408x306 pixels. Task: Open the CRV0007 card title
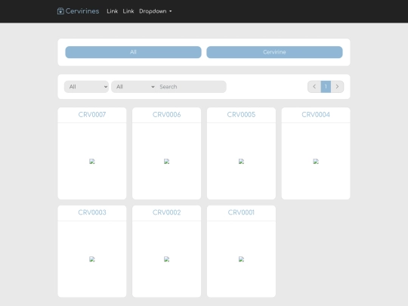(x=92, y=115)
